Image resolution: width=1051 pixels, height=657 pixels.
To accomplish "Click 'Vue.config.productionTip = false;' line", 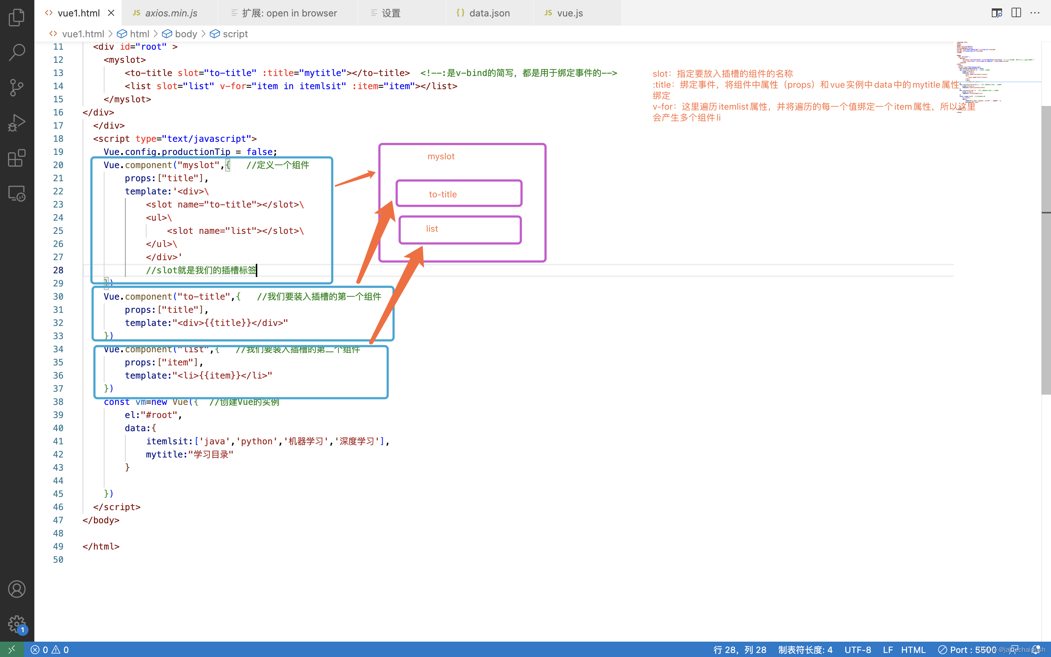I will [x=190, y=152].
